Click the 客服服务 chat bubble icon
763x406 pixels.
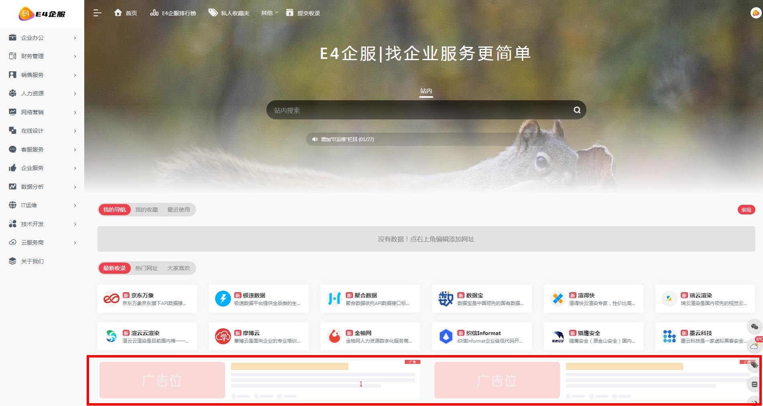[x=13, y=149]
